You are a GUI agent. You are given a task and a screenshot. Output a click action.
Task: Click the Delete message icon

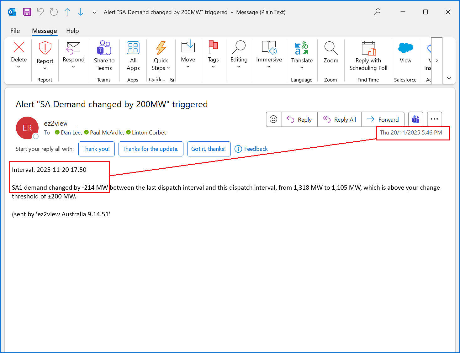click(x=19, y=48)
